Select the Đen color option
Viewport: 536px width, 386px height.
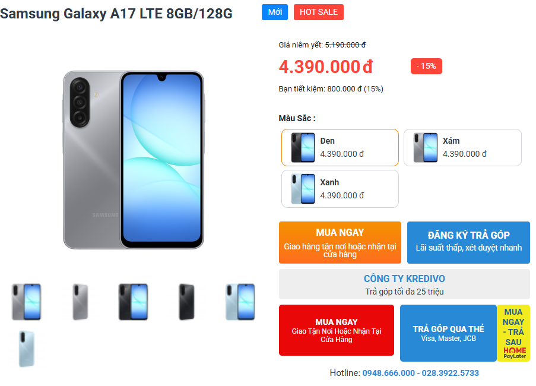340,147
